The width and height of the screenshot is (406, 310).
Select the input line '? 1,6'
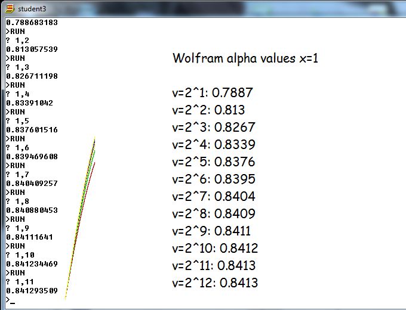[x=17, y=148]
